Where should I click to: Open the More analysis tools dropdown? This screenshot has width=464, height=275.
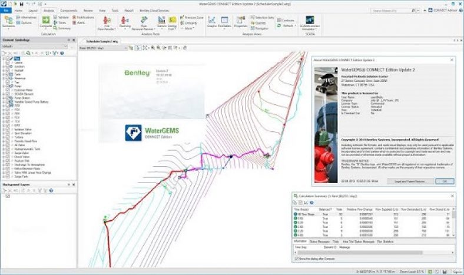(188, 28)
